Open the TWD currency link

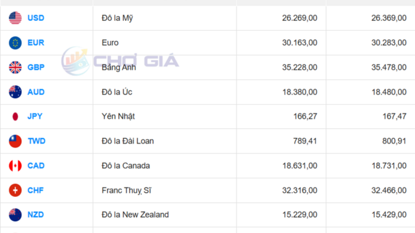pos(37,141)
